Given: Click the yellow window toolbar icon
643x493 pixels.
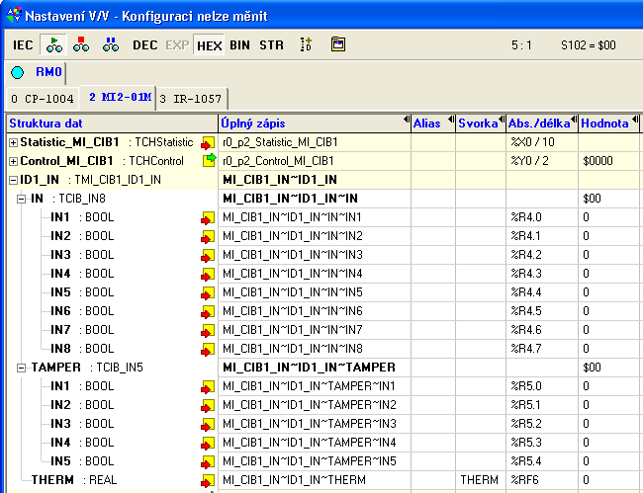Looking at the screenshot, I should 338,44.
